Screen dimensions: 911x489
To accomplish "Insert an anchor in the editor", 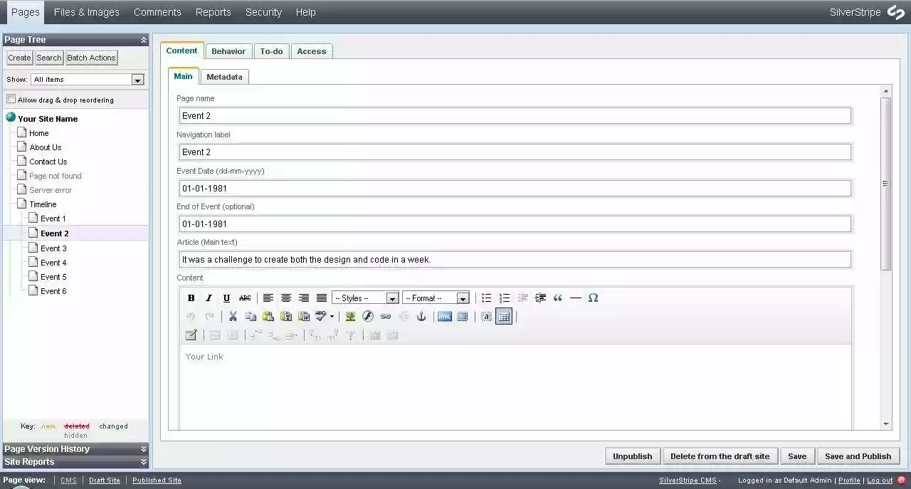I will [421, 316].
